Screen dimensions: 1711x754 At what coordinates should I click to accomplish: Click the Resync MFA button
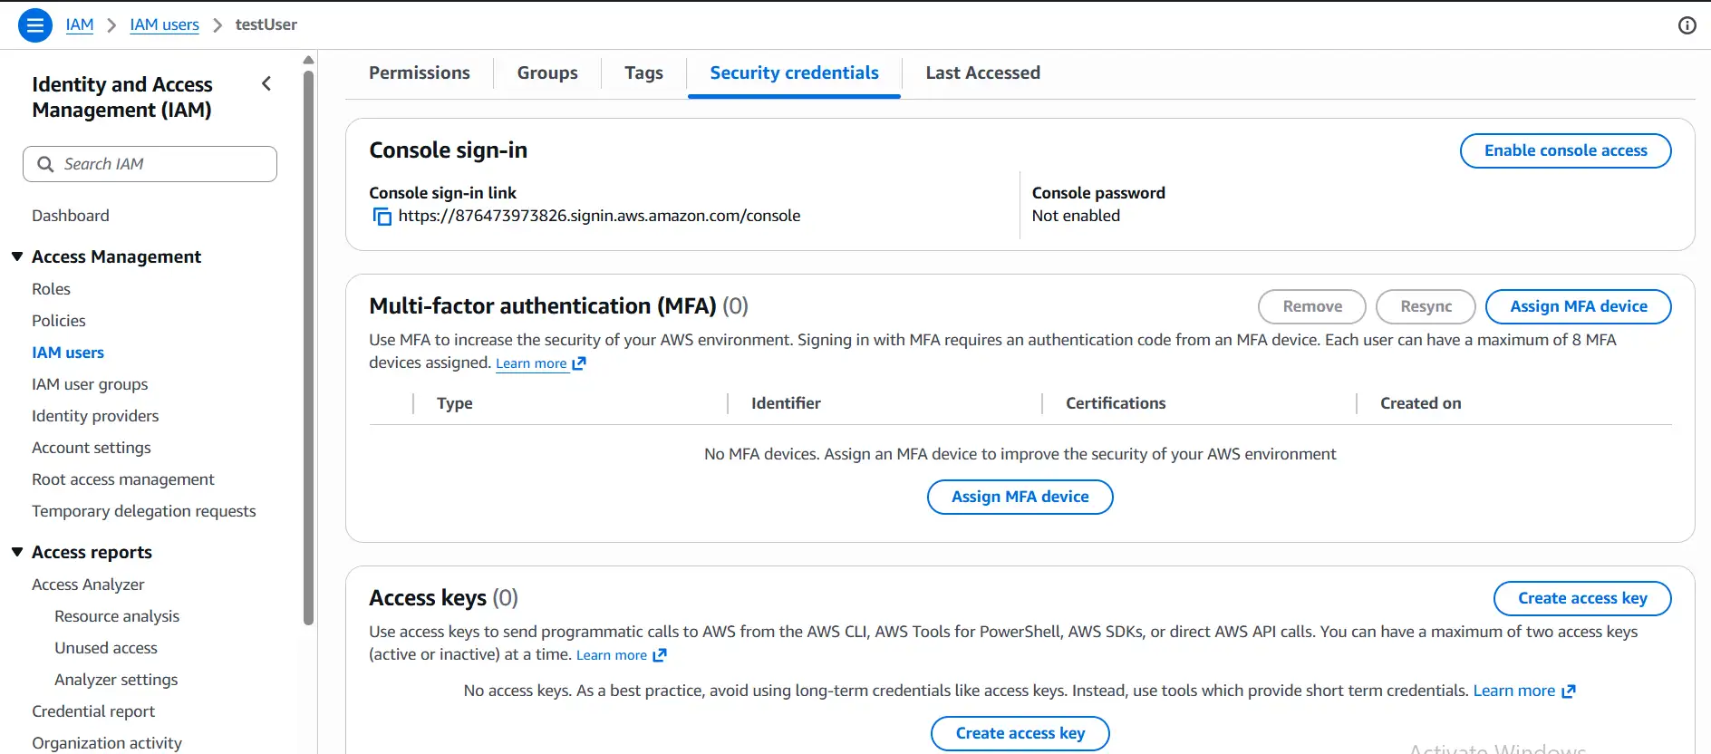point(1426,306)
